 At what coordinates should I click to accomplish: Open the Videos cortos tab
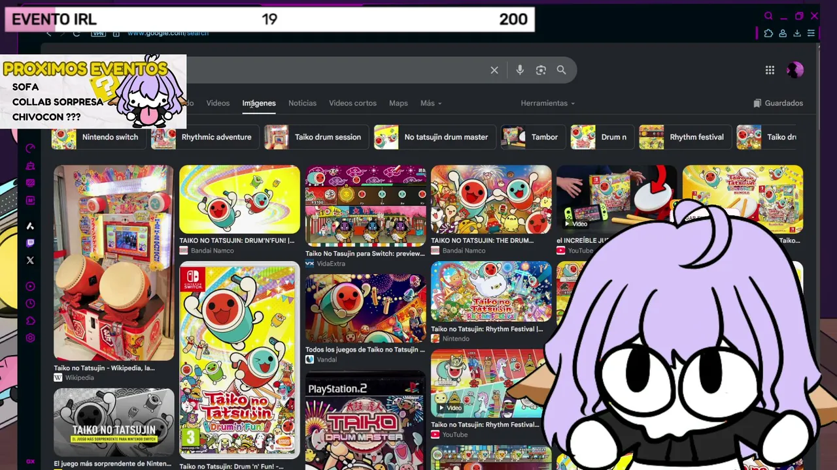(352, 103)
